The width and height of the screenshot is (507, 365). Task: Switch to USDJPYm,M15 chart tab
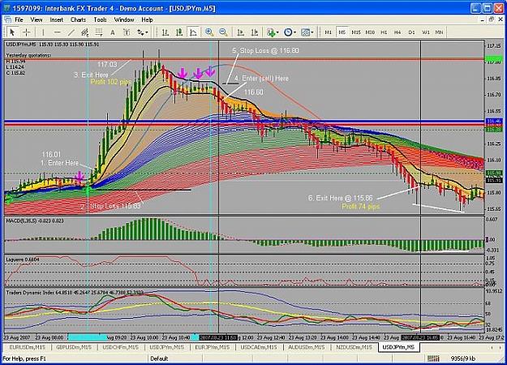coord(166,347)
